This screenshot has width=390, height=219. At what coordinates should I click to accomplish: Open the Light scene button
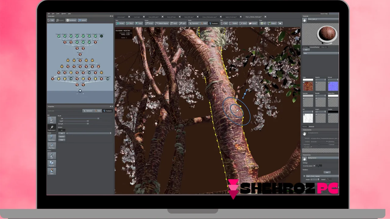pyautogui.click(x=183, y=23)
